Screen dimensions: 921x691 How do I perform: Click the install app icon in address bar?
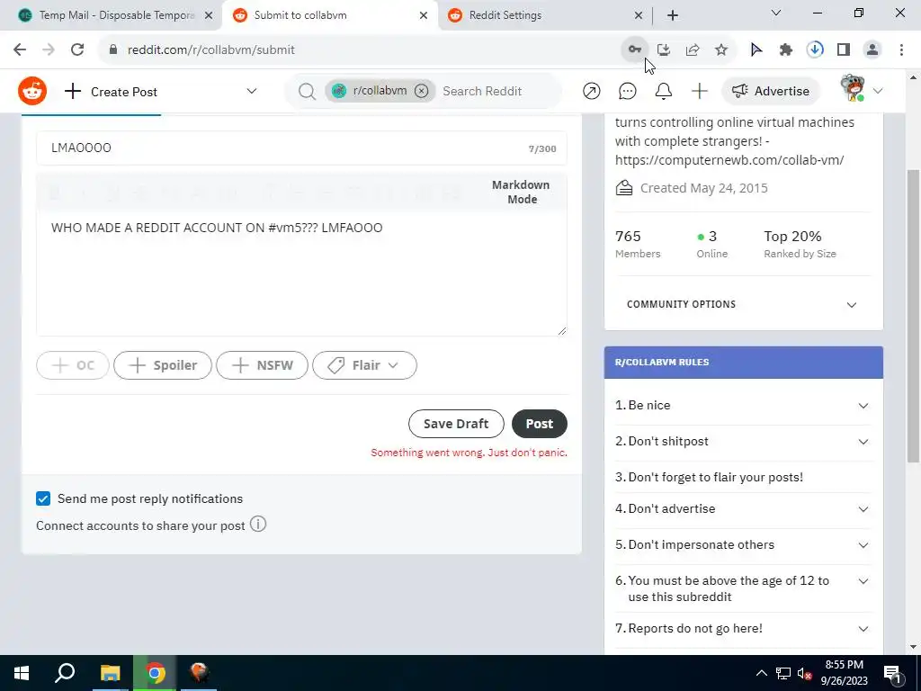click(664, 49)
